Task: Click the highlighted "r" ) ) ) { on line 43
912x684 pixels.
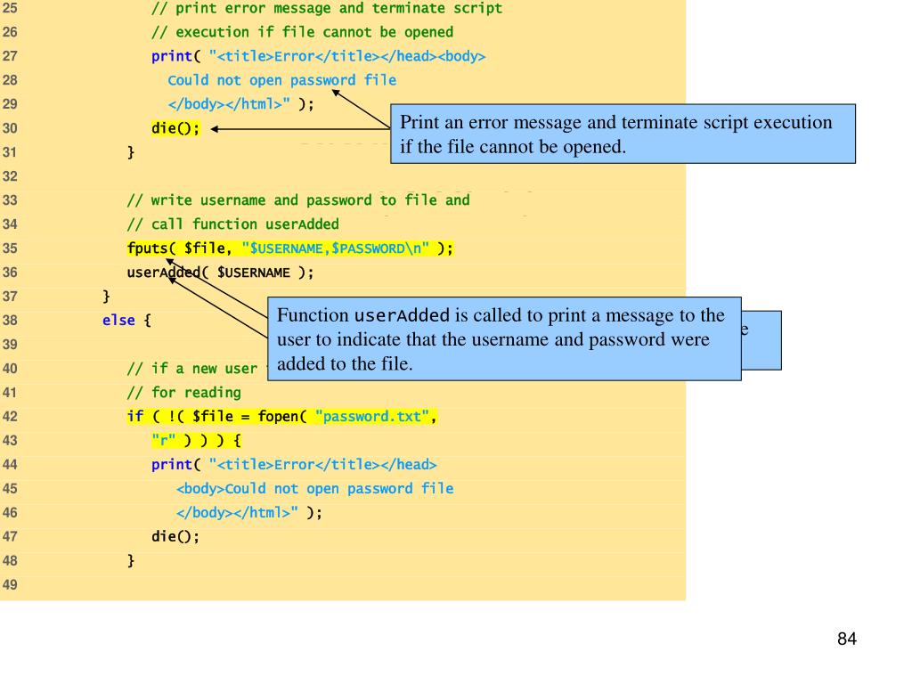Action: (x=196, y=440)
